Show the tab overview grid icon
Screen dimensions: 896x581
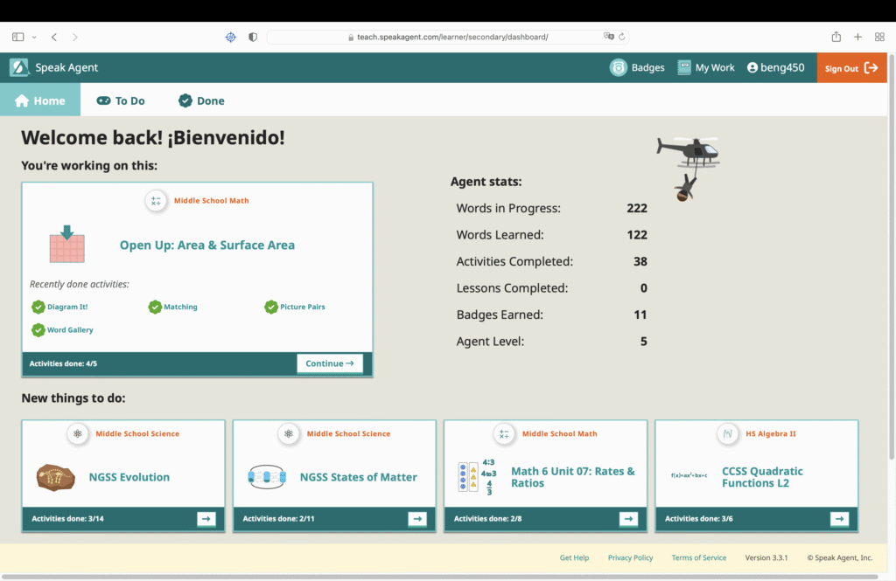click(879, 37)
